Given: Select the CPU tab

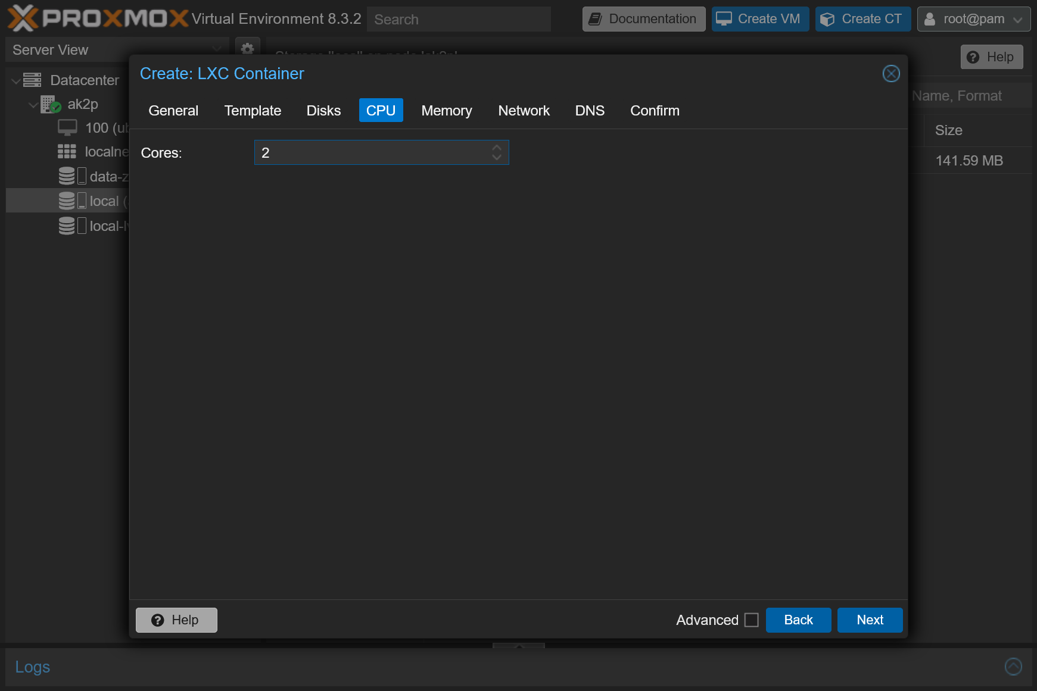Looking at the screenshot, I should pyautogui.click(x=381, y=111).
